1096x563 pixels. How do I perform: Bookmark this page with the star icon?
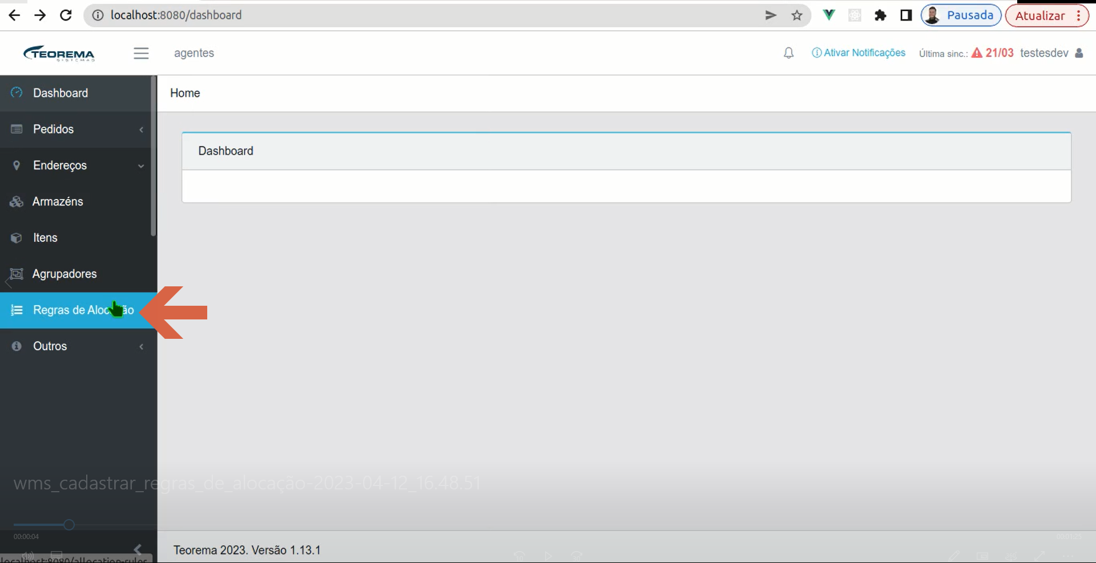coord(797,15)
